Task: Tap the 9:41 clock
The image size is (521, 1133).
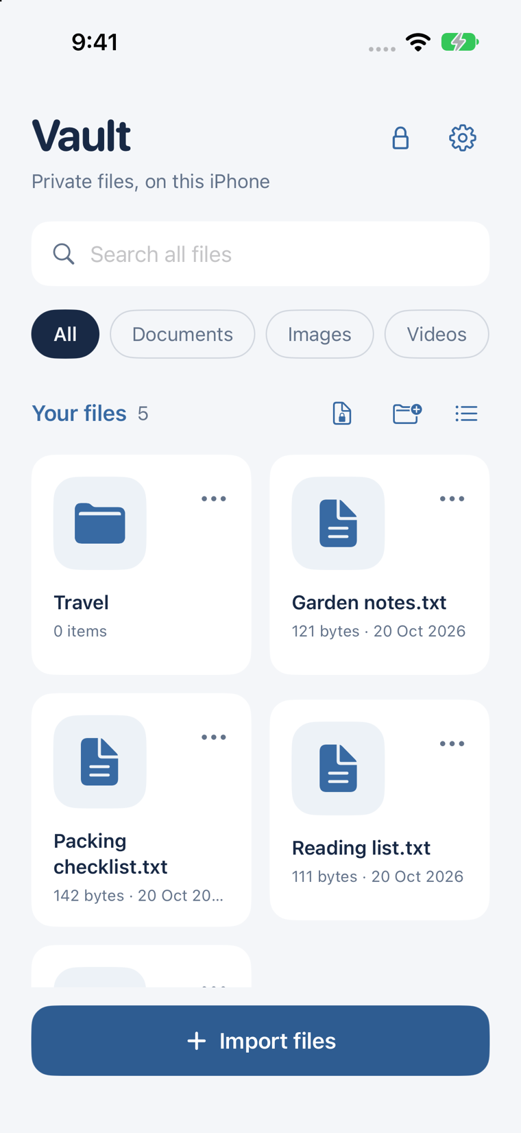Action: 95,42
